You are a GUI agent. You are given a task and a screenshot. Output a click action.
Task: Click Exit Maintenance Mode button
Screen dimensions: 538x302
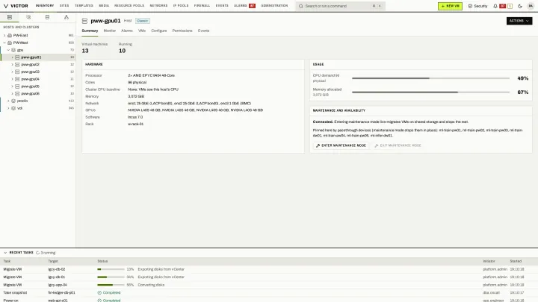[398, 145]
